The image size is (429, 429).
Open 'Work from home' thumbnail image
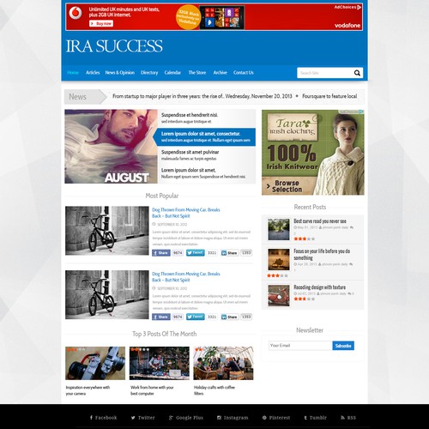[x=160, y=363]
